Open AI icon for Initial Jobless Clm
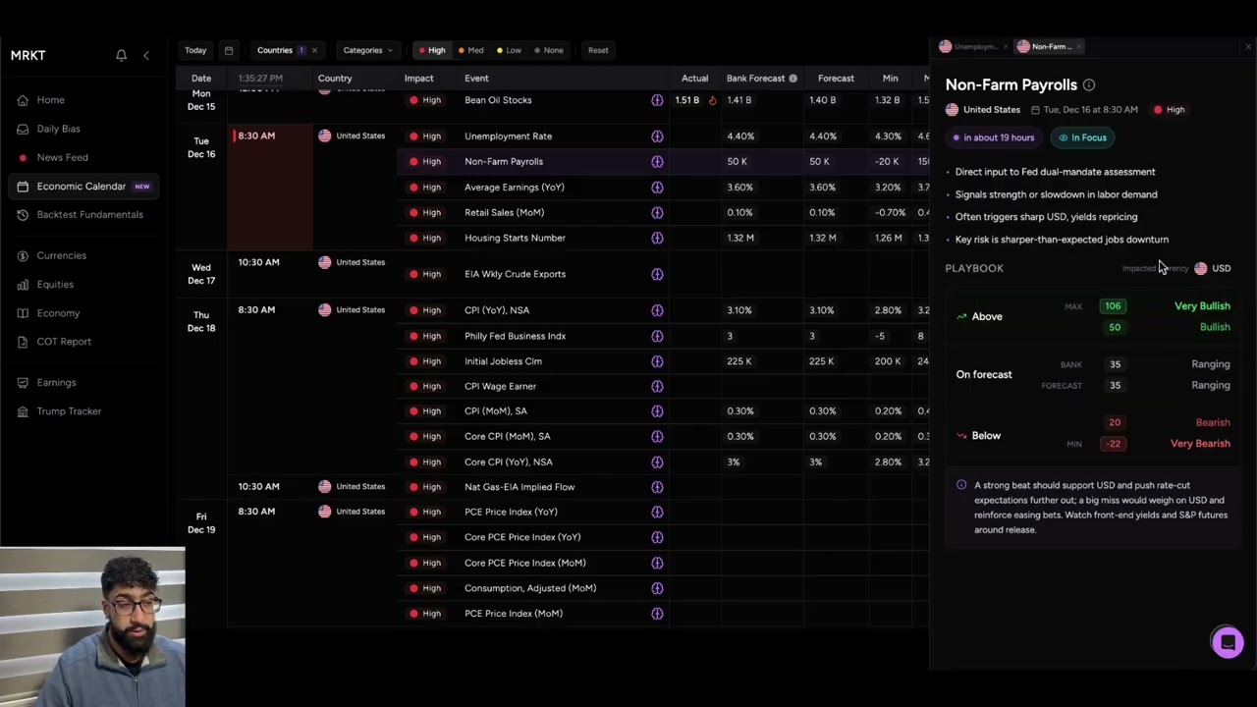This screenshot has height=707, width=1257. [x=657, y=361]
